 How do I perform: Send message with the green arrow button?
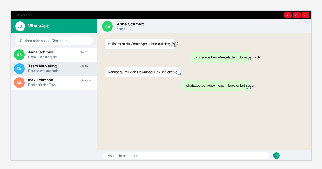point(276,156)
